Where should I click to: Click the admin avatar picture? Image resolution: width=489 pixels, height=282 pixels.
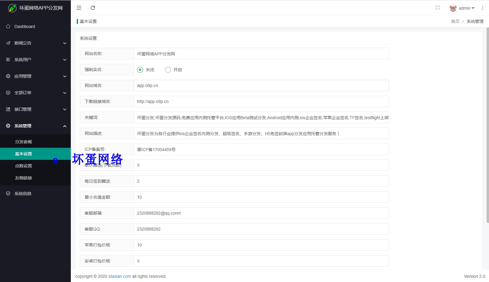(x=453, y=8)
